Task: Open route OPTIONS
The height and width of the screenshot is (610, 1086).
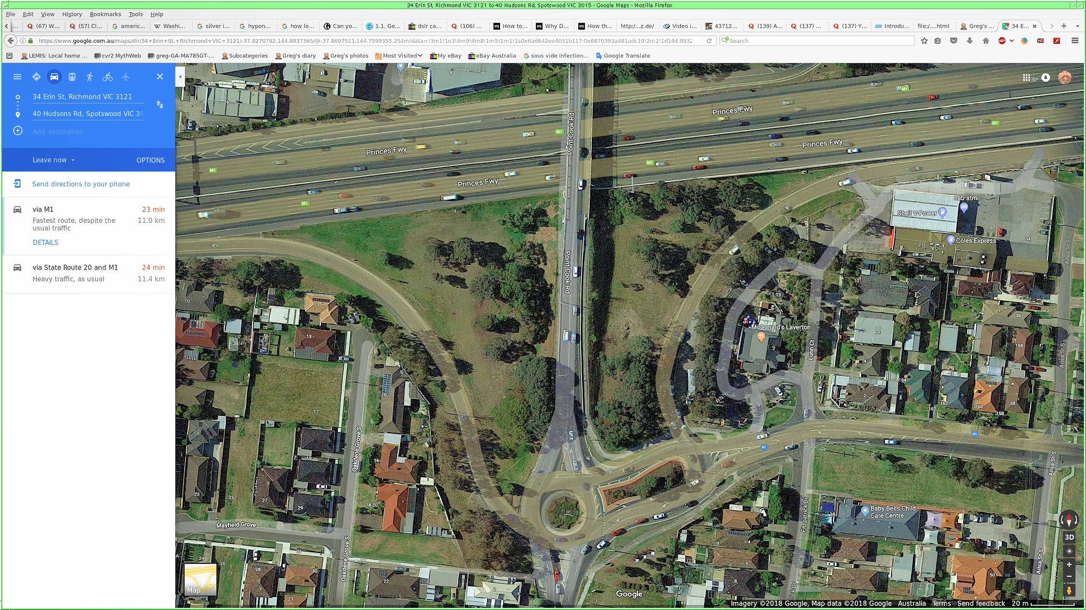Action: (150, 160)
